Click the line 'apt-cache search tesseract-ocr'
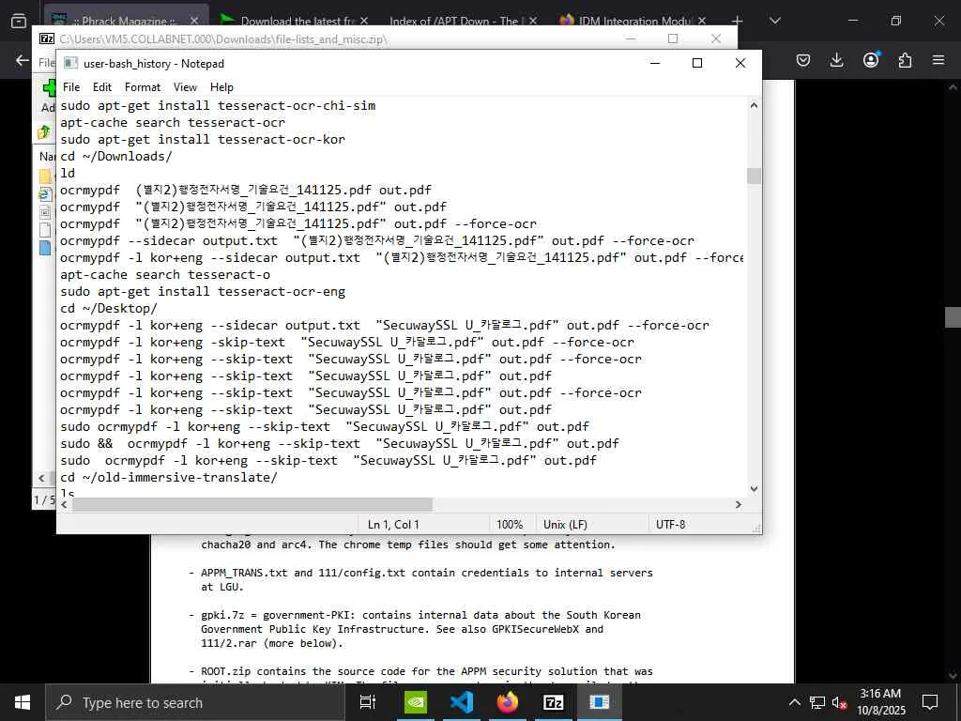 tap(173, 123)
